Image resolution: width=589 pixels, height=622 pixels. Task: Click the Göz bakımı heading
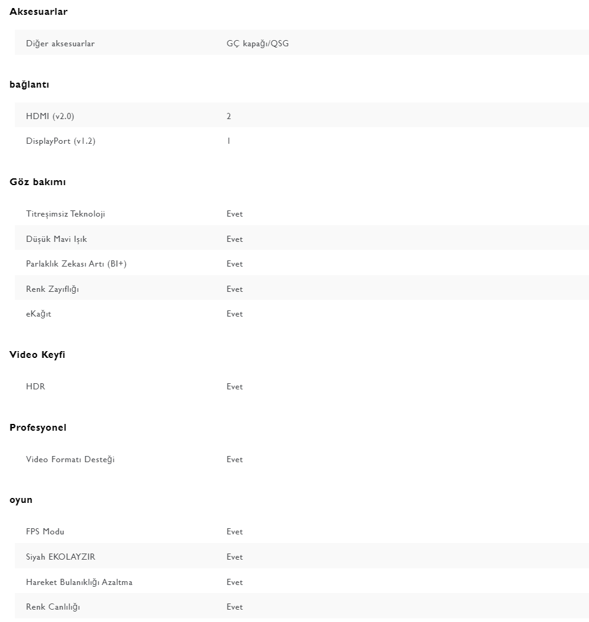tap(38, 182)
